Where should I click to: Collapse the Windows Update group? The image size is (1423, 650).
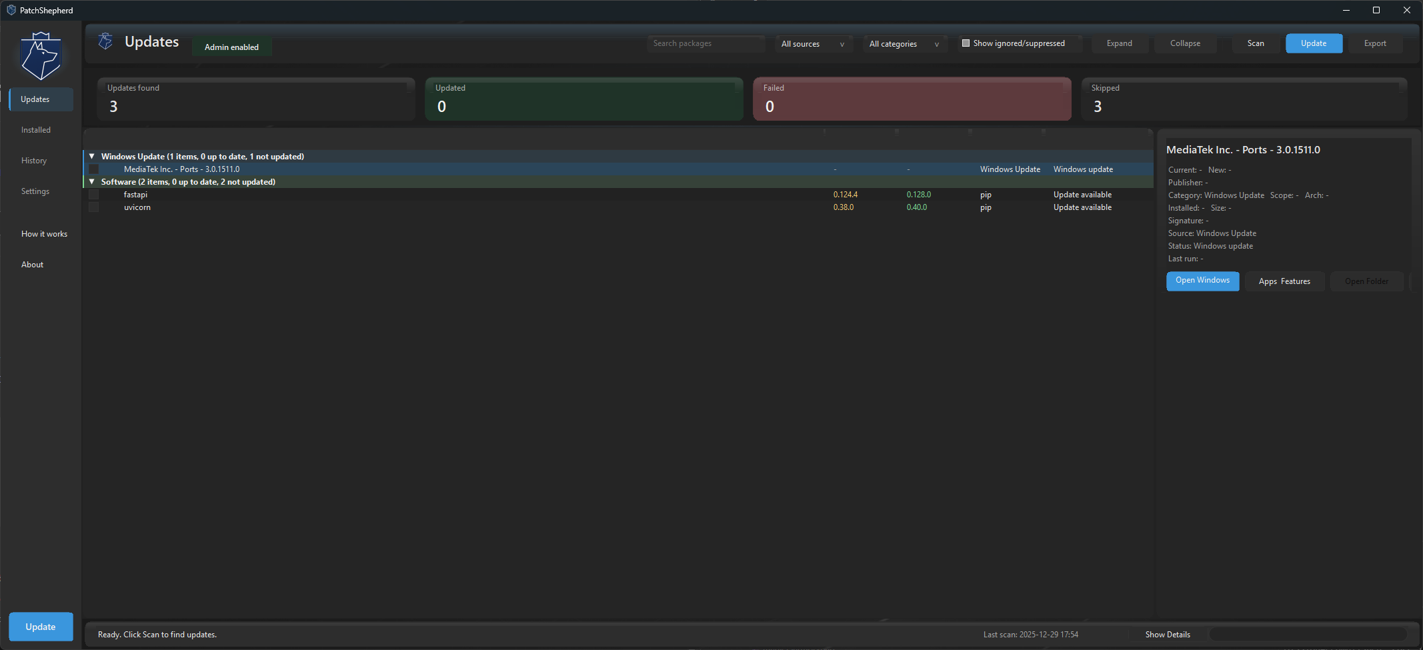pyautogui.click(x=92, y=156)
